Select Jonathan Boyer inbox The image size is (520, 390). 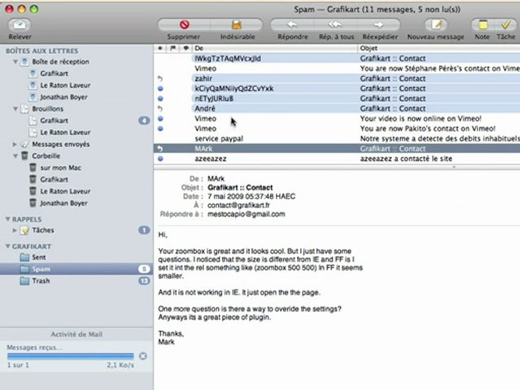pos(64,97)
